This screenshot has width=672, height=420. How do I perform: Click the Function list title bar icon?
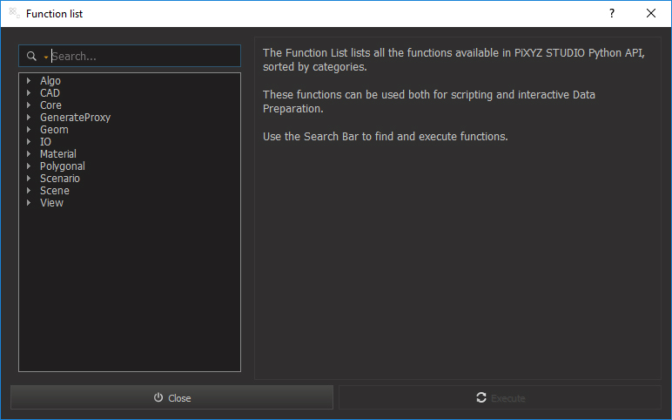coord(14,14)
